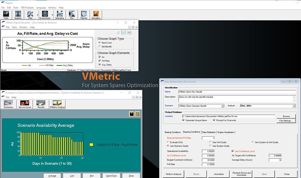Click the printer icon in Report Generator

tap(129, 32)
